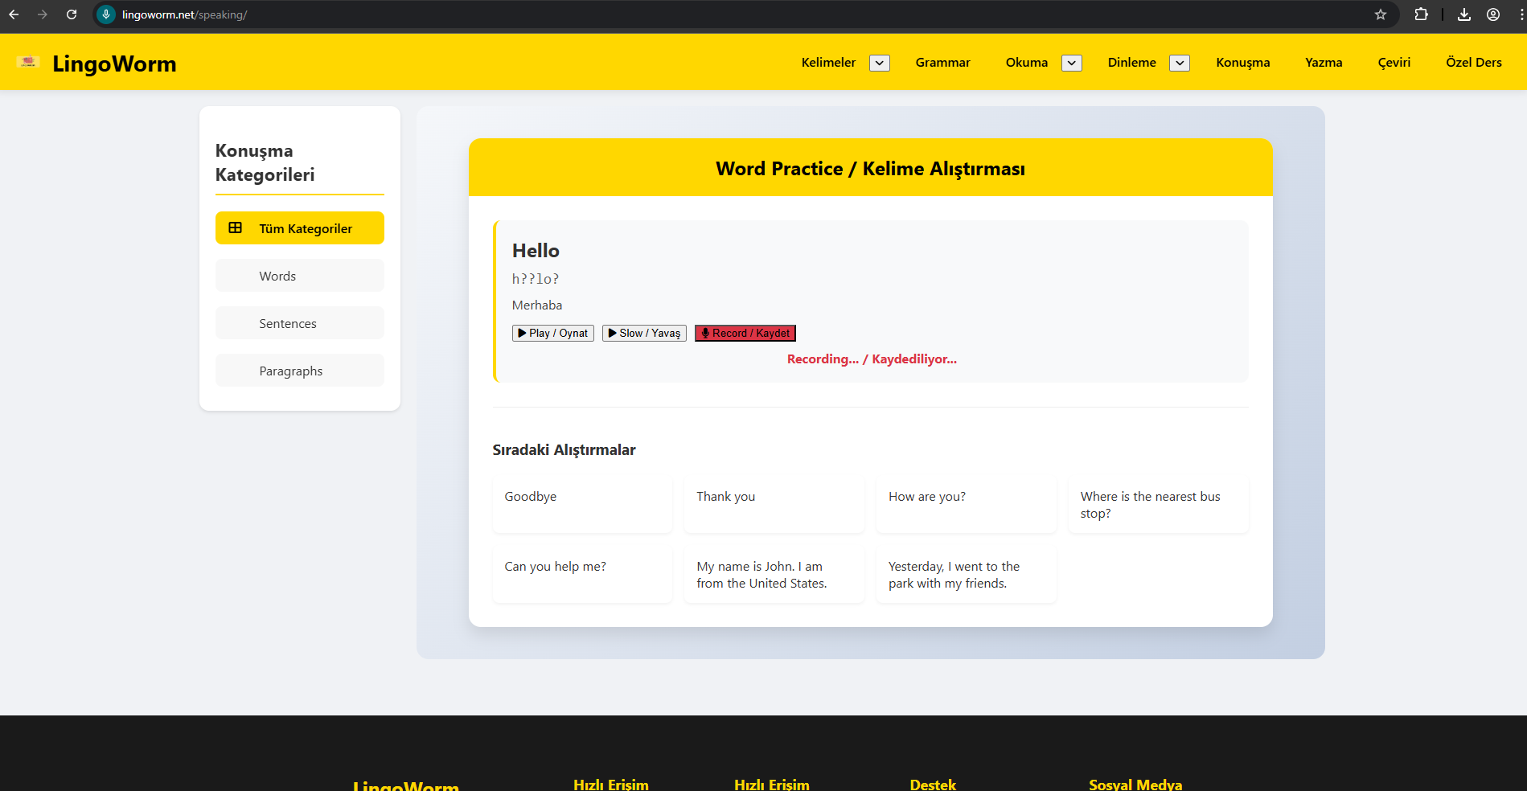Go back to previous page

pos(14,14)
